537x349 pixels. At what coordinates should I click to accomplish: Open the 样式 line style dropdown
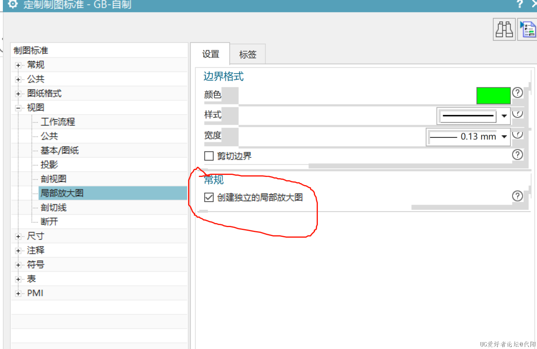(x=473, y=116)
